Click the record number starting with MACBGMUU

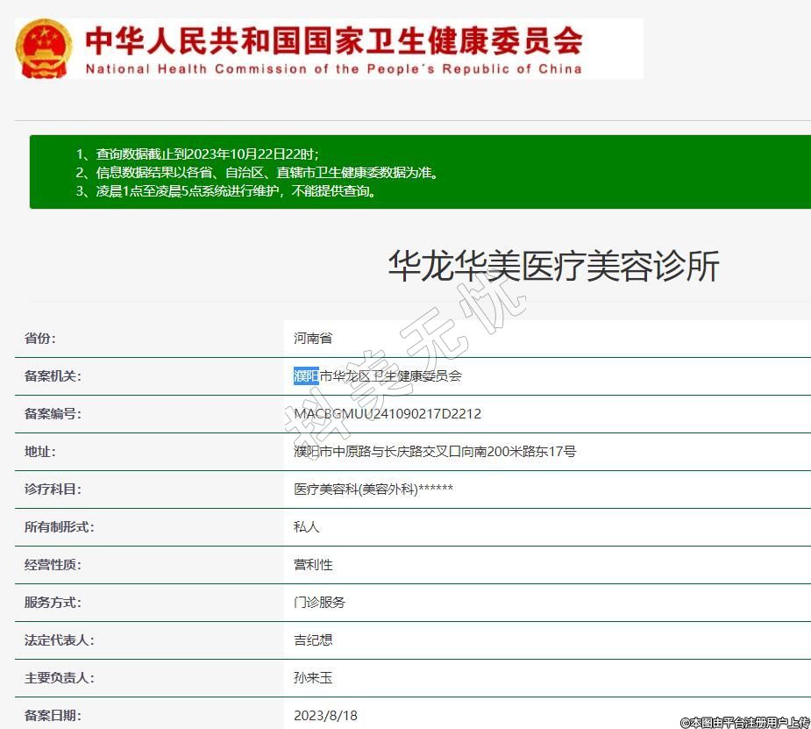(x=387, y=414)
